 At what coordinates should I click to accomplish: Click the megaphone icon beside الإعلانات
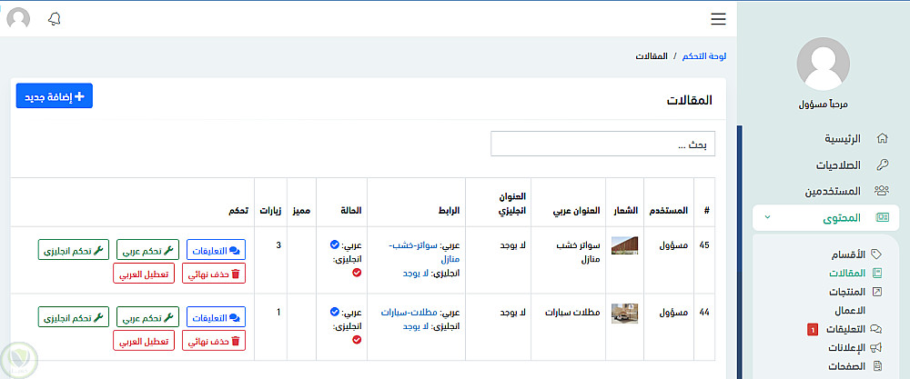(878, 347)
